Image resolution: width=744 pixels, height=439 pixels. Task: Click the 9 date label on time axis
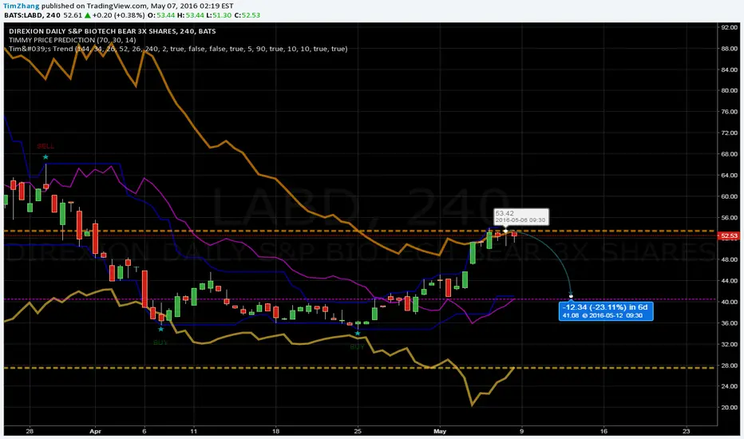[522, 431]
